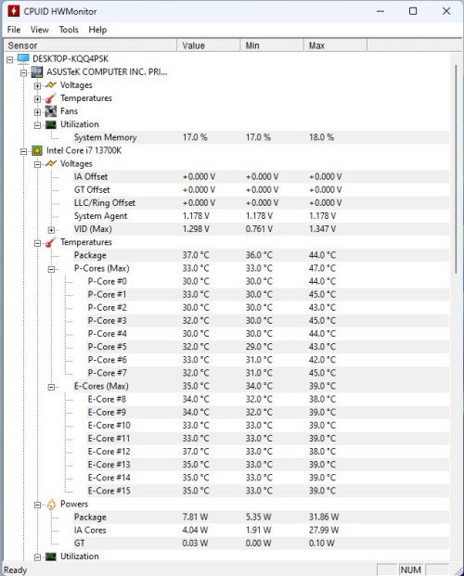Click the CPUID HWMonitor app logo icon
464x576 pixels.
(14, 11)
